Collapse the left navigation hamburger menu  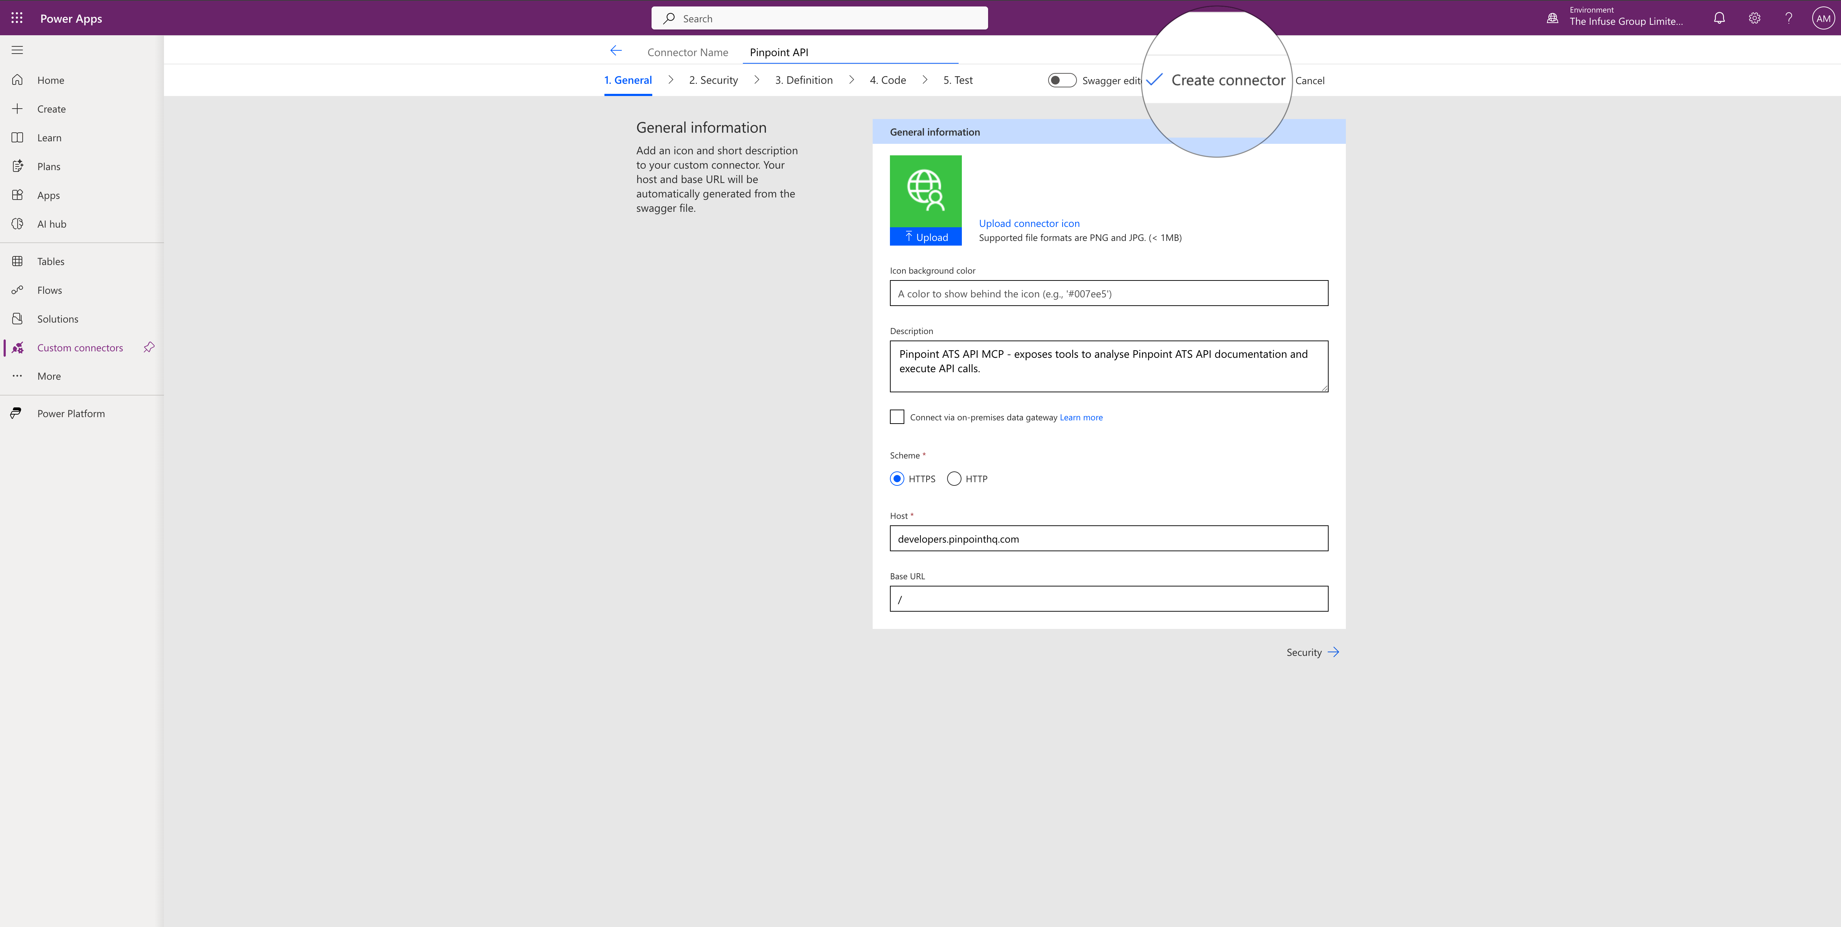pyautogui.click(x=17, y=50)
